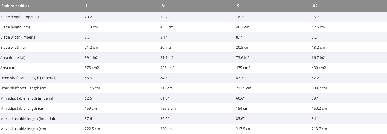Click the 222.5 cm max adjustable value
The height and width of the screenshot is (134, 387).
(92, 129)
